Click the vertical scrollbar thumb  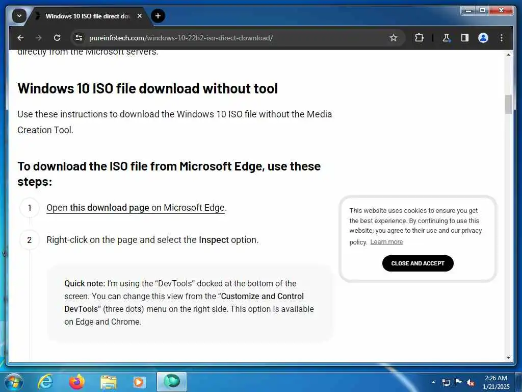508,104
